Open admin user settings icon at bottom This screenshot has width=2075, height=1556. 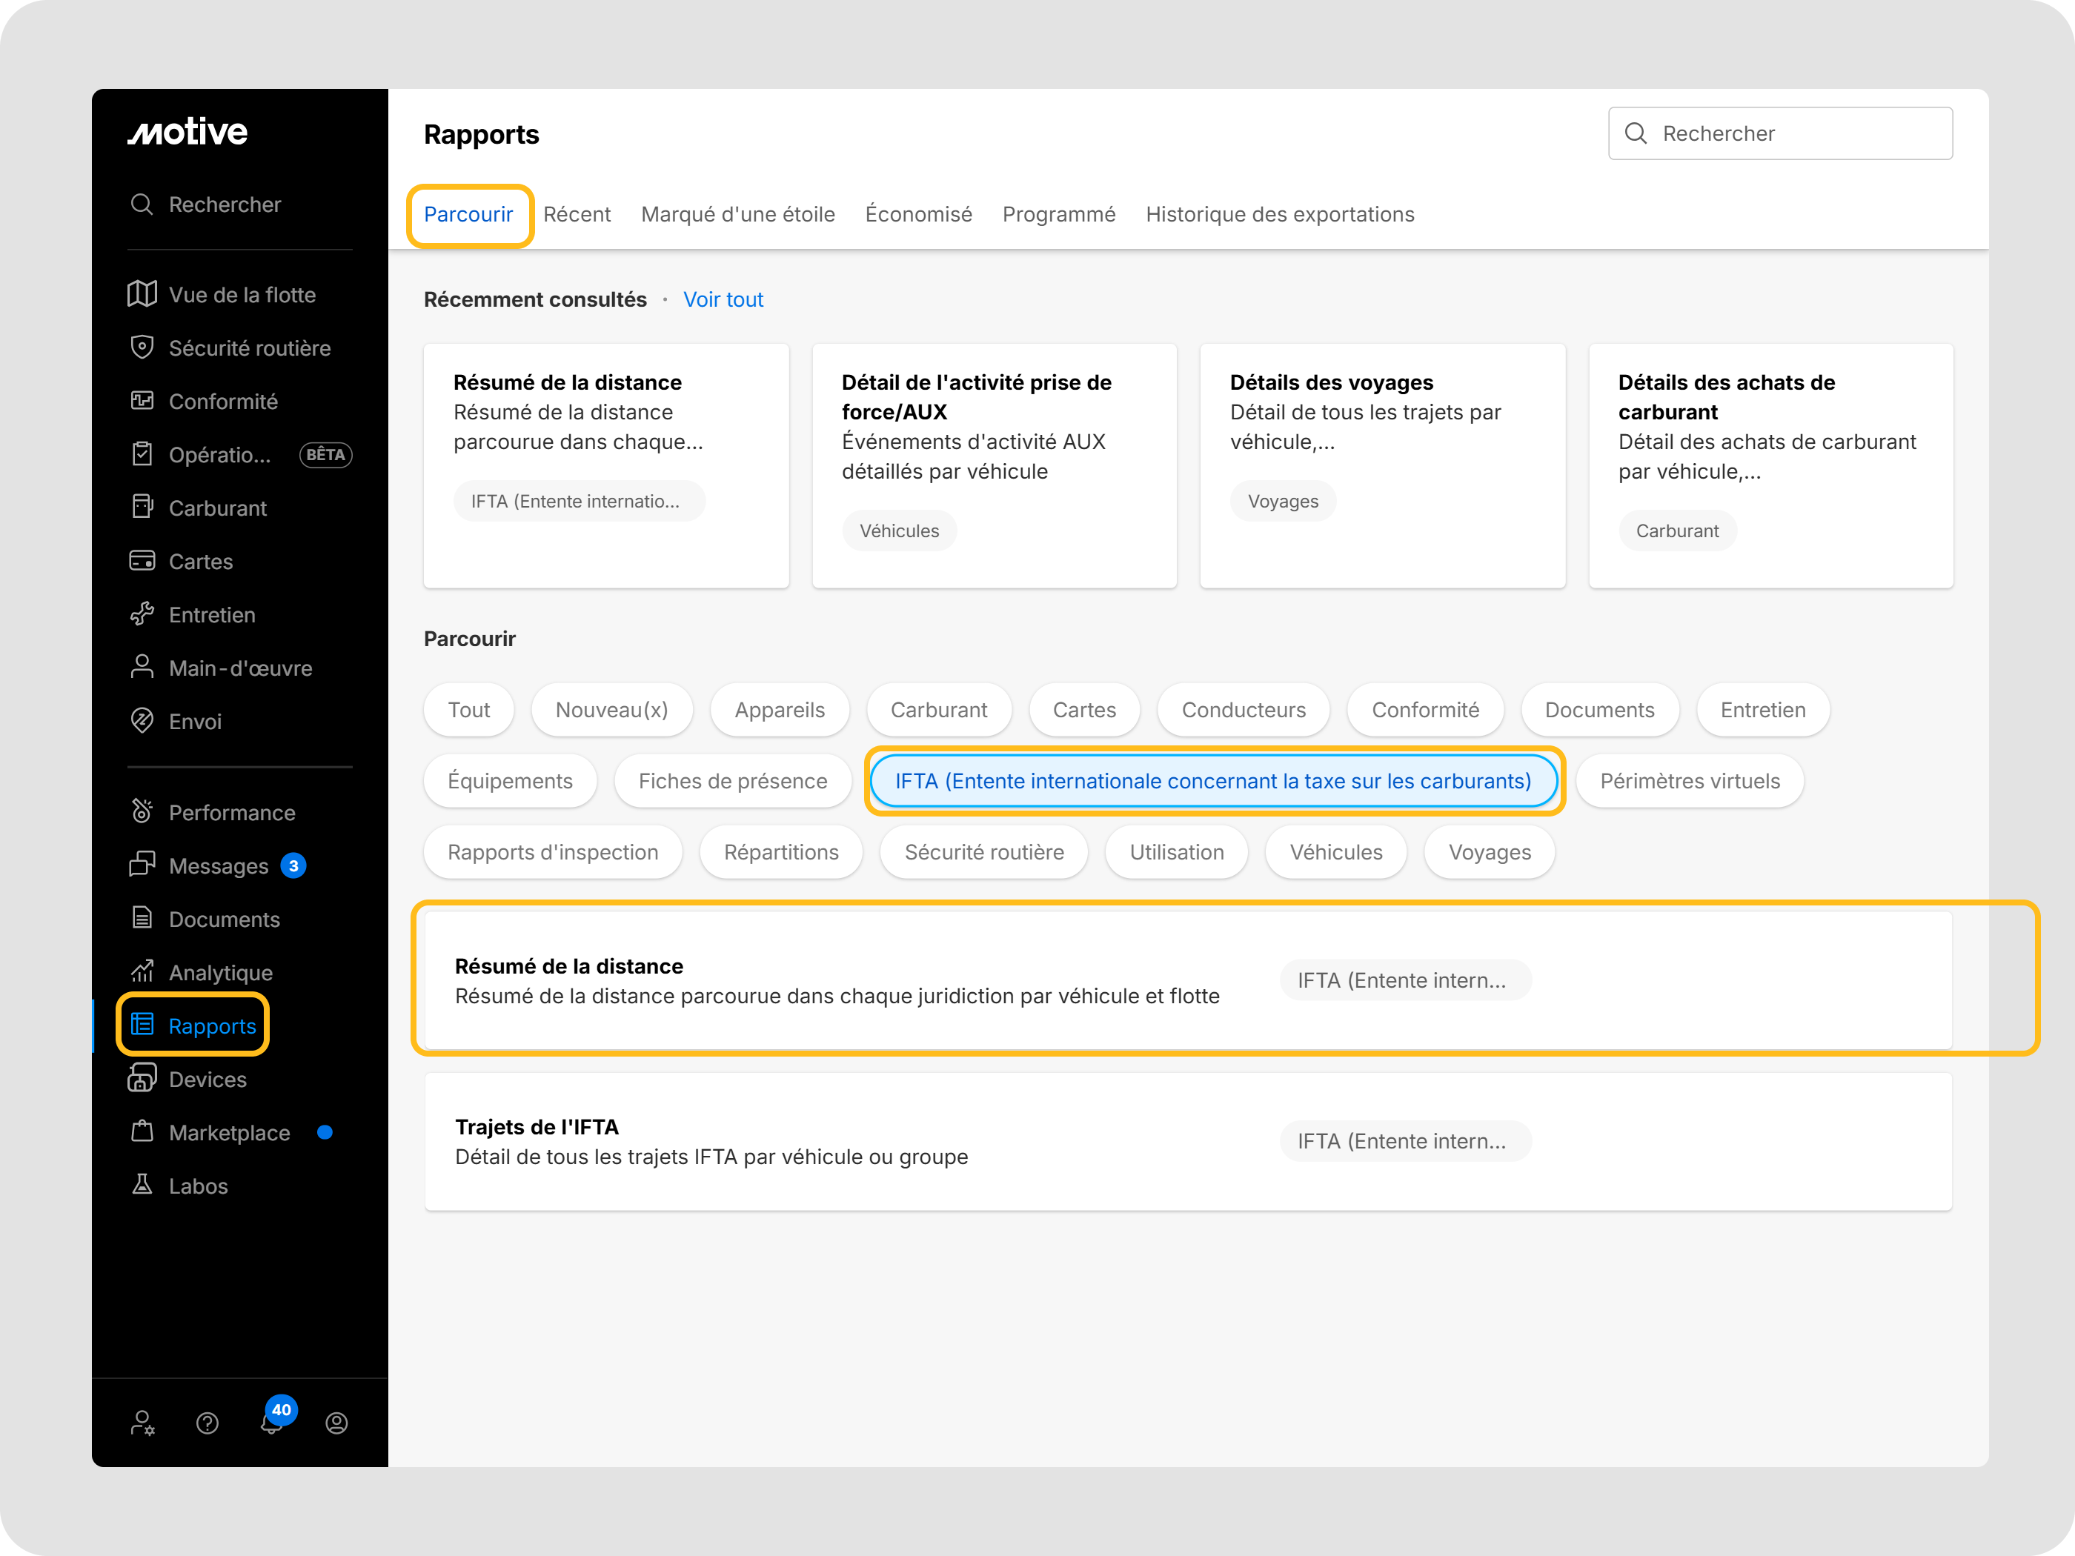142,1423
